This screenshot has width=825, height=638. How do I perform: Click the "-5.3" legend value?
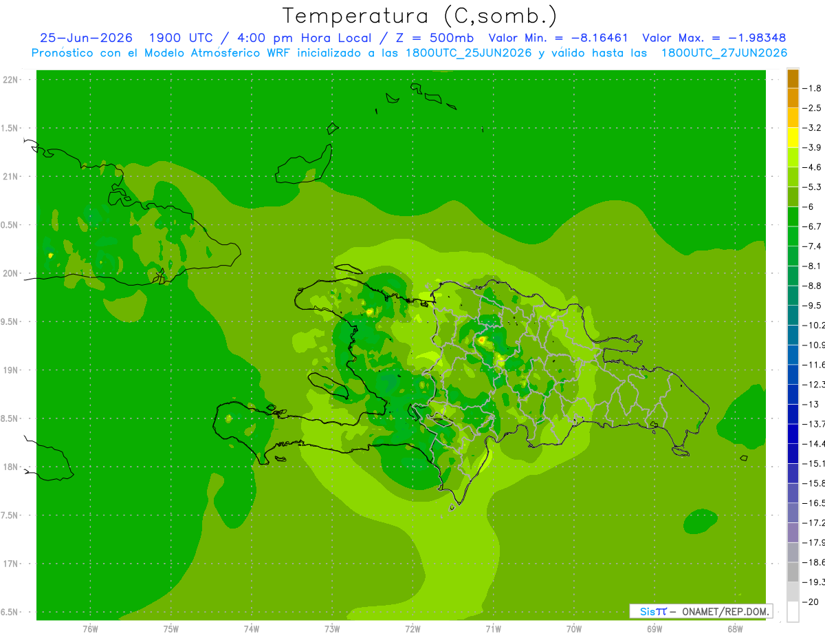(x=812, y=187)
